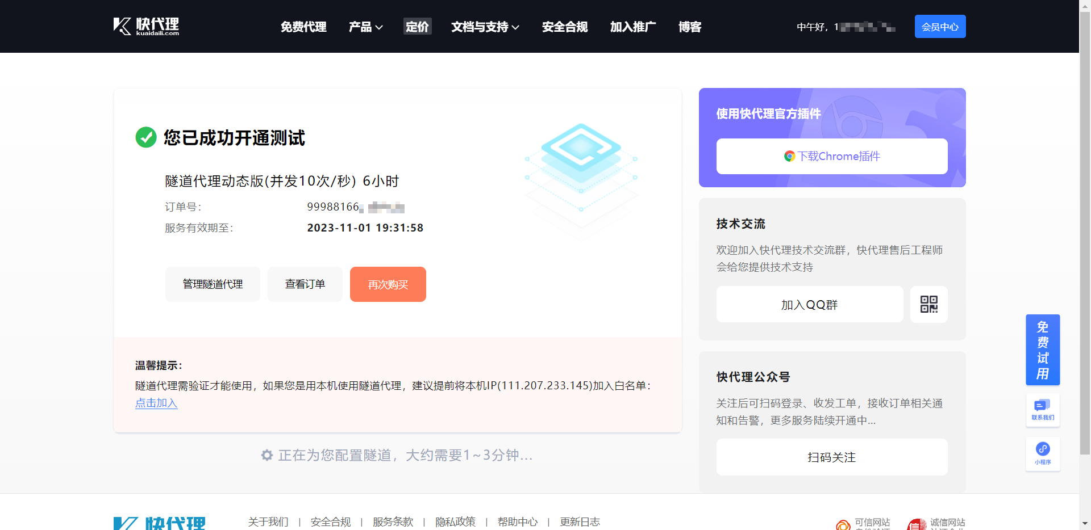This screenshot has width=1091, height=530.
Task: Click the 联系我们 chat icon
Action: point(1043,410)
